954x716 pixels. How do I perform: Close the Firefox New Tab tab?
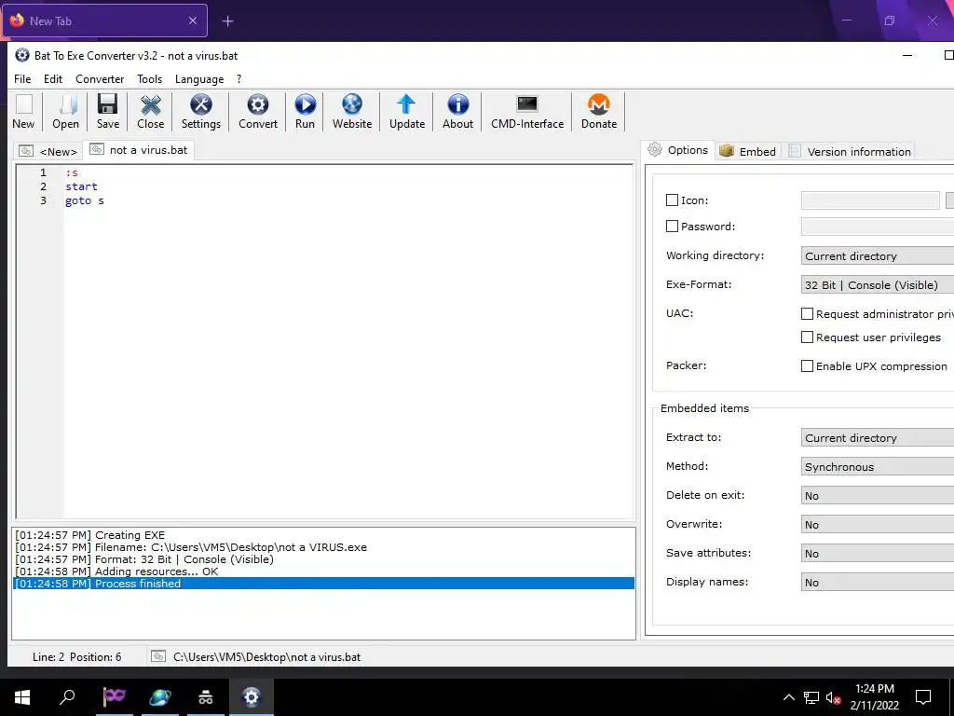[192, 21]
